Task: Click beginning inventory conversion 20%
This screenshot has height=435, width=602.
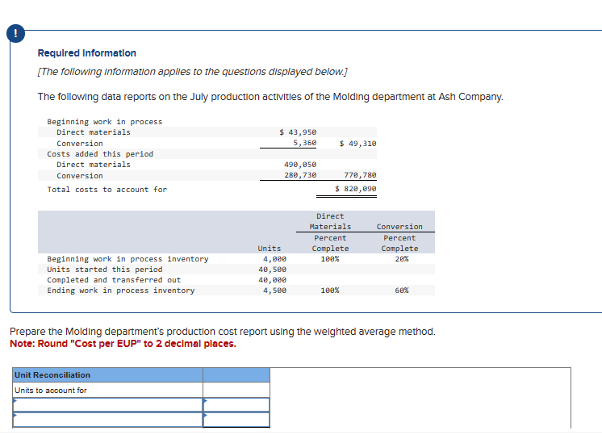Action: (402, 259)
